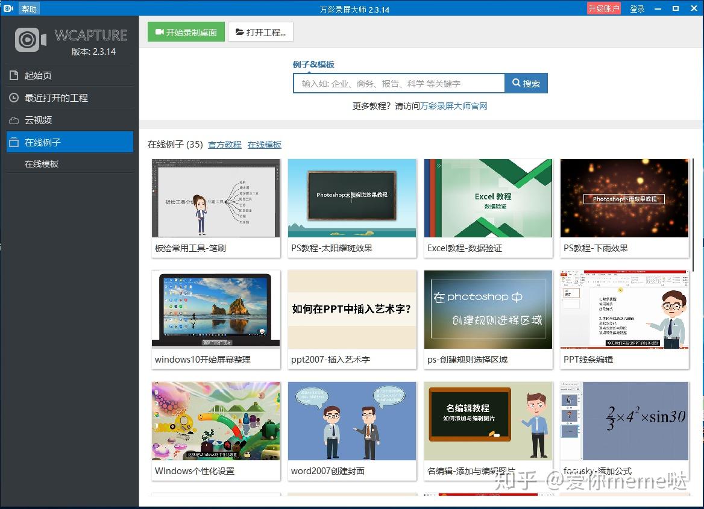The height and width of the screenshot is (509, 704).
Task: Select 在线例子 sidebar item
Action: [x=70, y=142]
